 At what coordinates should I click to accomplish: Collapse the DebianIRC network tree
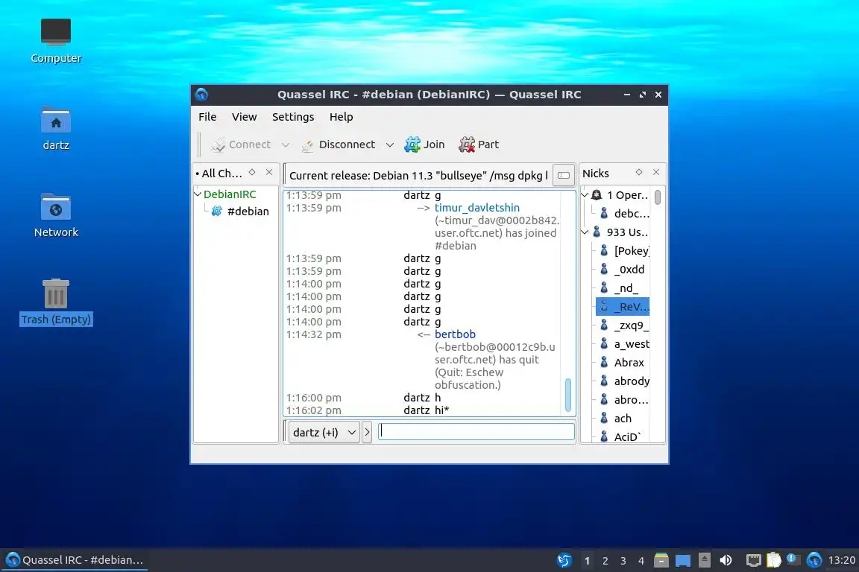point(198,194)
